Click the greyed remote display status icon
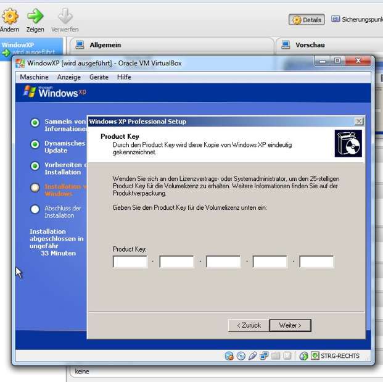The image size is (383, 382). 287,356
